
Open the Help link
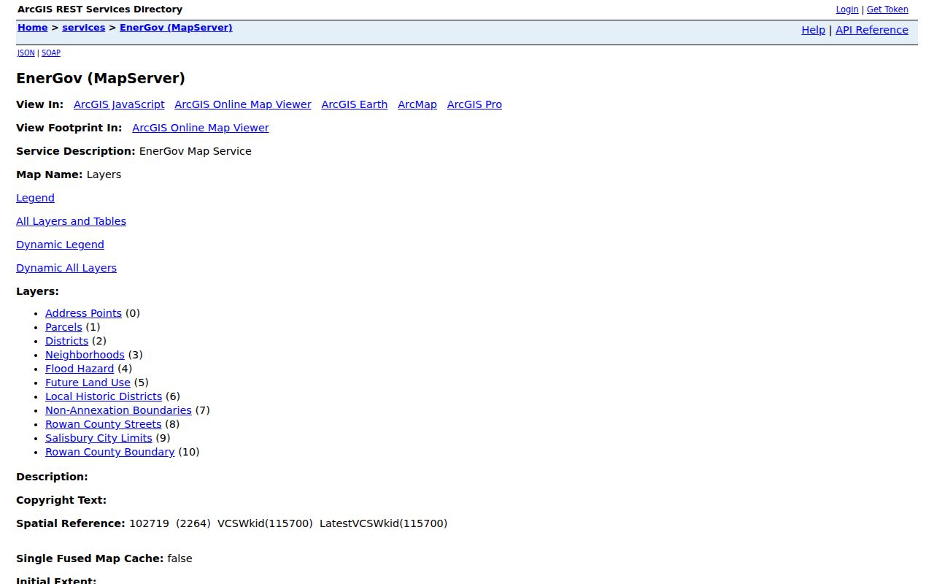click(813, 30)
